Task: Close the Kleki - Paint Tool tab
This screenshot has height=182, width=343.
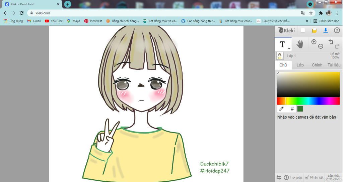Action: [x=58, y=4]
